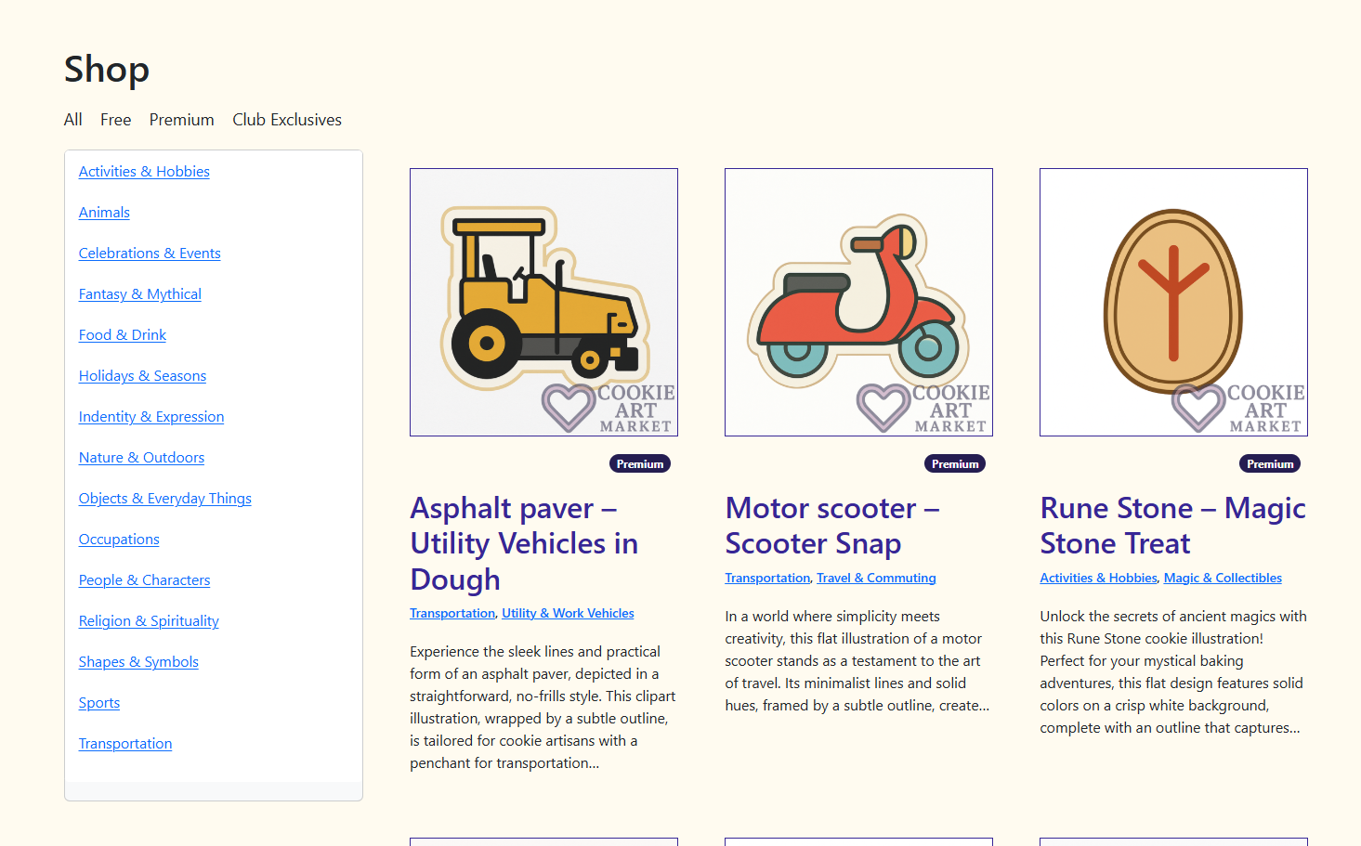Show All shop items
The width and height of the screenshot is (1361, 846).
pos(72,120)
